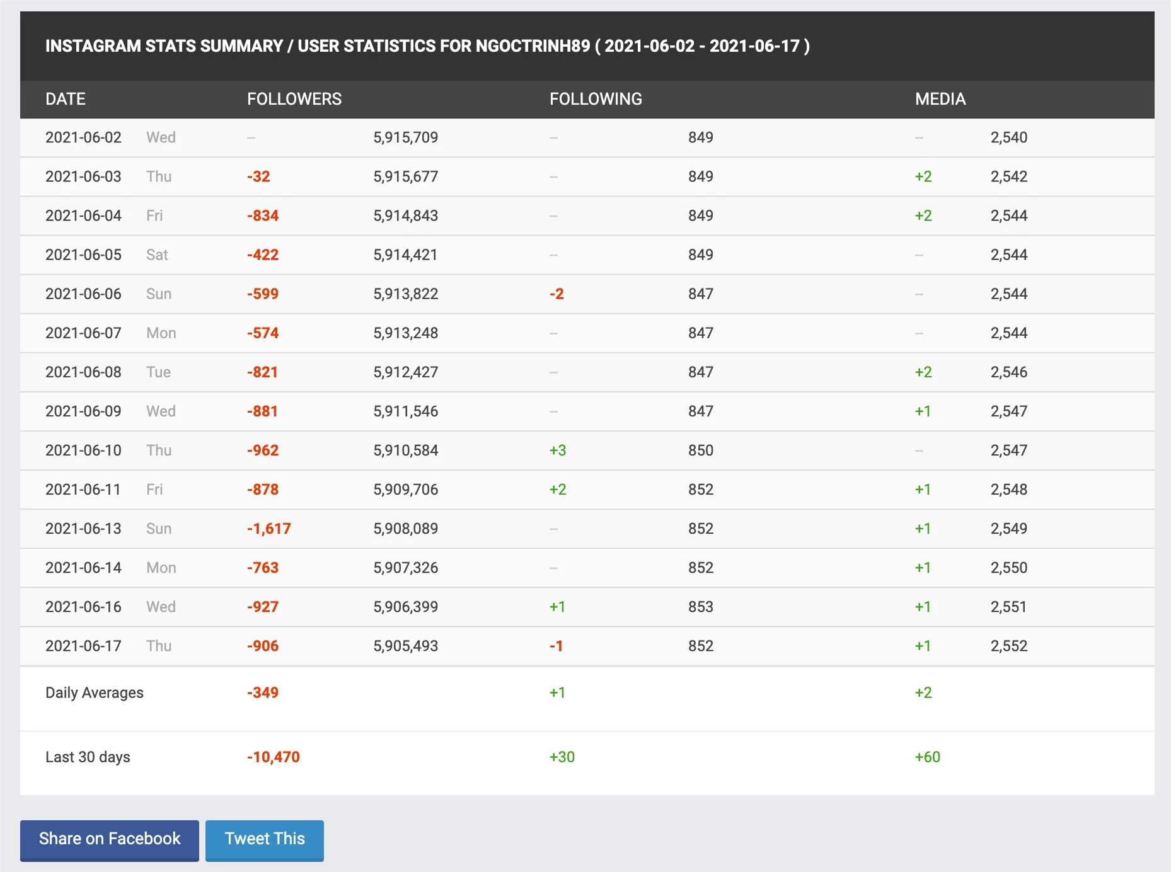Select the DATE column header
Viewport: 1171px width, 872px height.
point(66,99)
